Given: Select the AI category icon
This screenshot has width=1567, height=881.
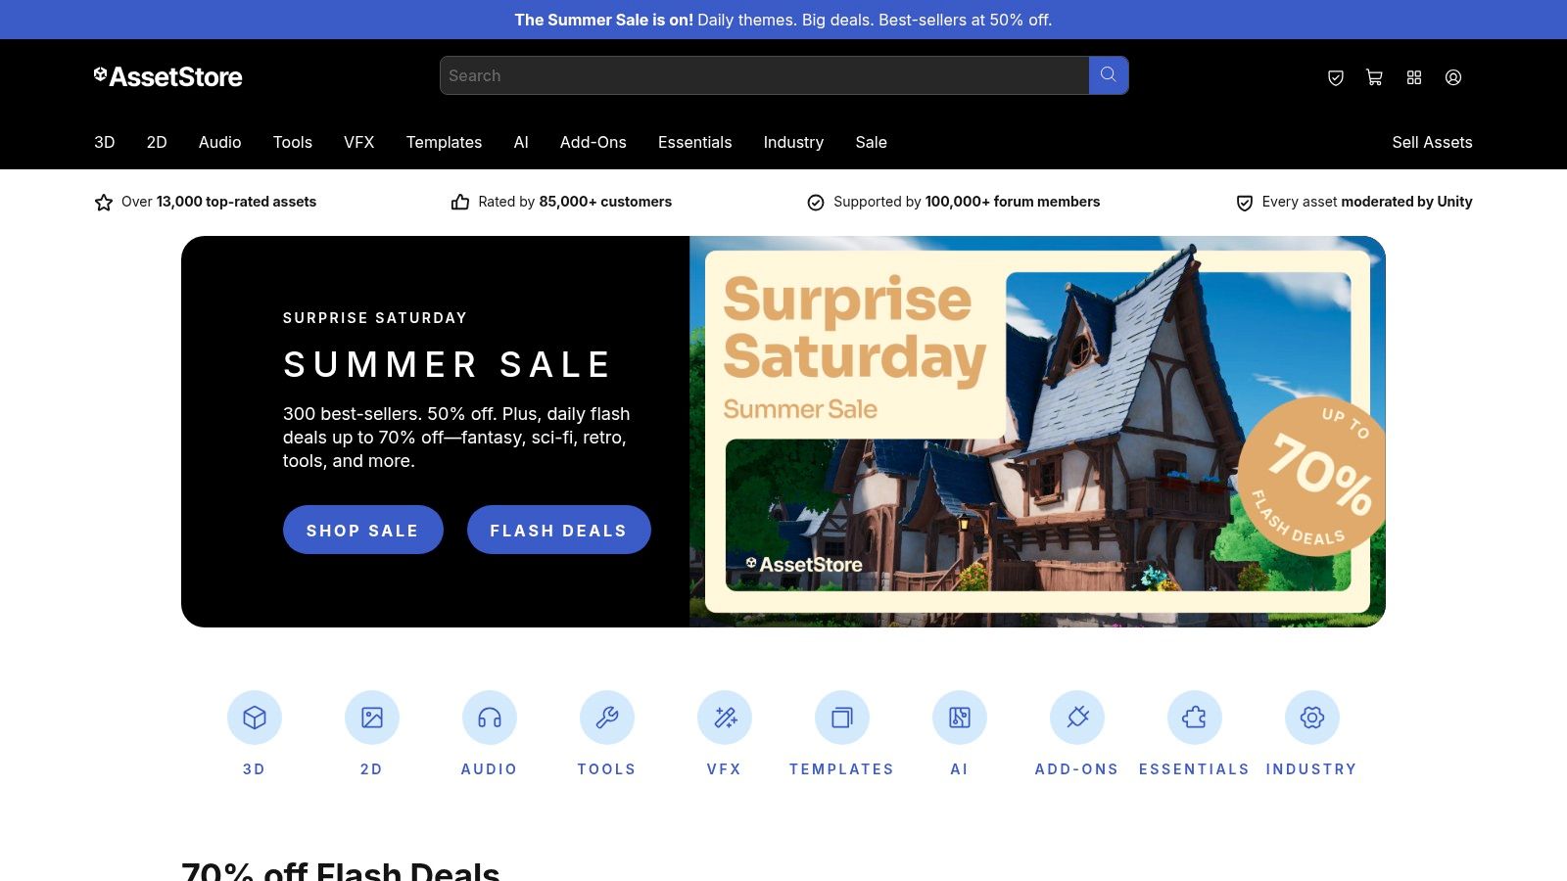Looking at the screenshot, I should (960, 718).
